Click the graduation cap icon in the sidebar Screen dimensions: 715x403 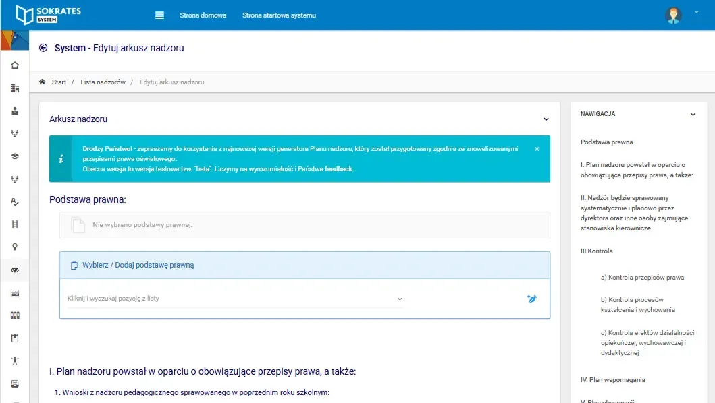pos(15,156)
